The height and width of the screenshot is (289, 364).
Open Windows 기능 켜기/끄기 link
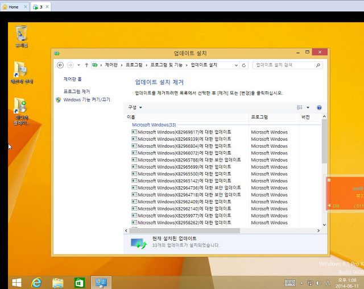[x=86, y=100]
